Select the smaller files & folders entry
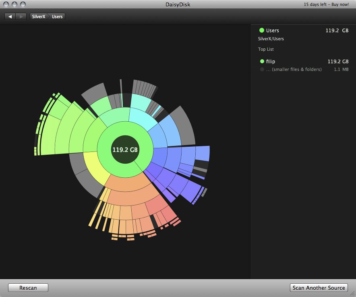The width and height of the screenshot is (356, 297). coord(294,69)
